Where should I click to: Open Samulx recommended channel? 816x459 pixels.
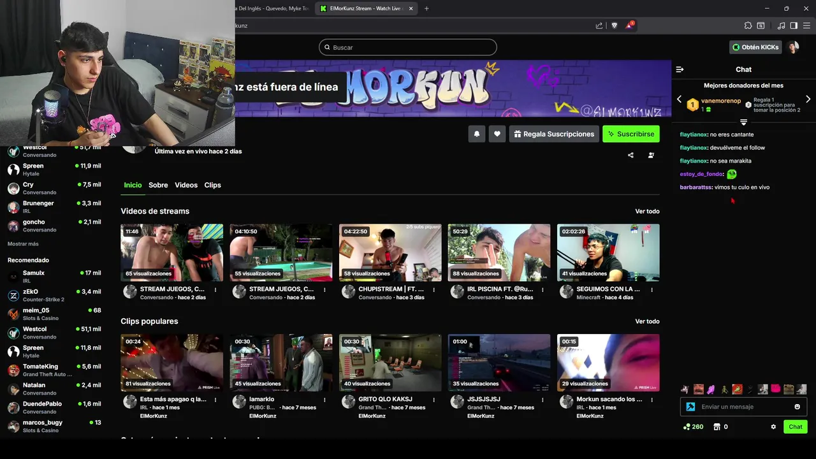click(x=54, y=277)
